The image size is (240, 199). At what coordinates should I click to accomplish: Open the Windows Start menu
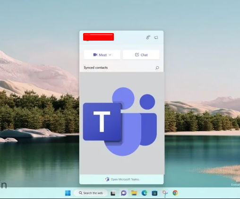[x=68, y=193]
